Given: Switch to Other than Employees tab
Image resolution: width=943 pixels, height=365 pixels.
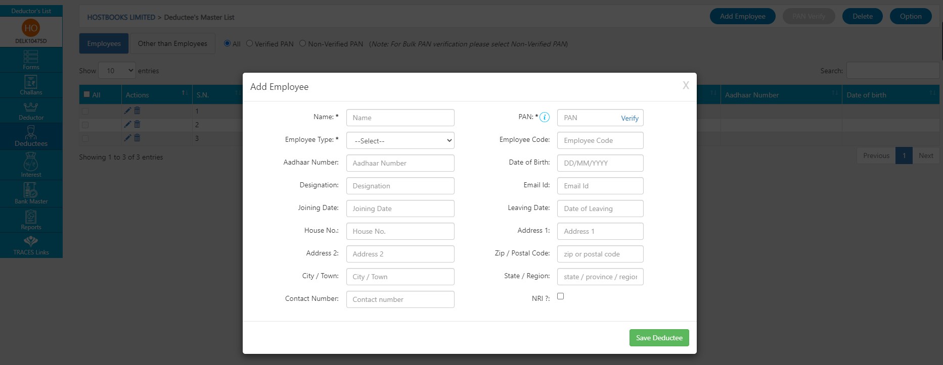Looking at the screenshot, I should point(172,43).
